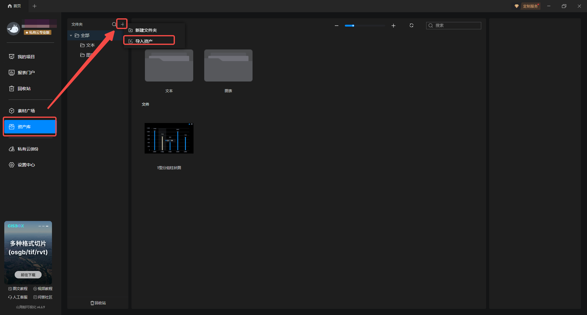This screenshot has height=315, width=587.
Task: Click the refresh icon in toolbar
Action: tap(412, 26)
